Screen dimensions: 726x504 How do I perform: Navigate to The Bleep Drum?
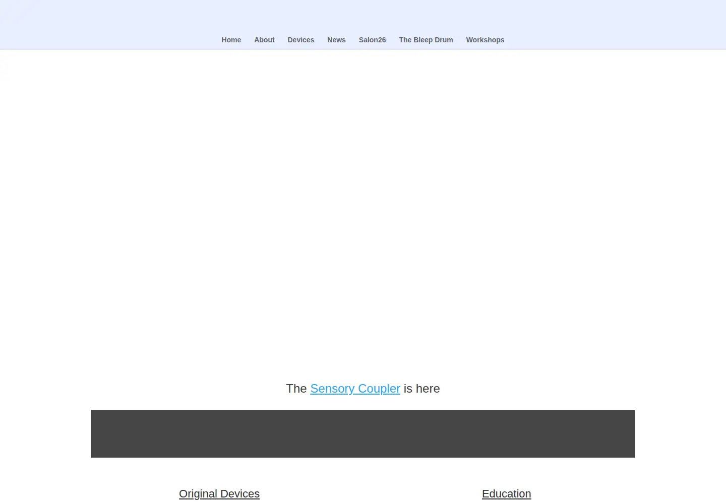pos(426,40)
